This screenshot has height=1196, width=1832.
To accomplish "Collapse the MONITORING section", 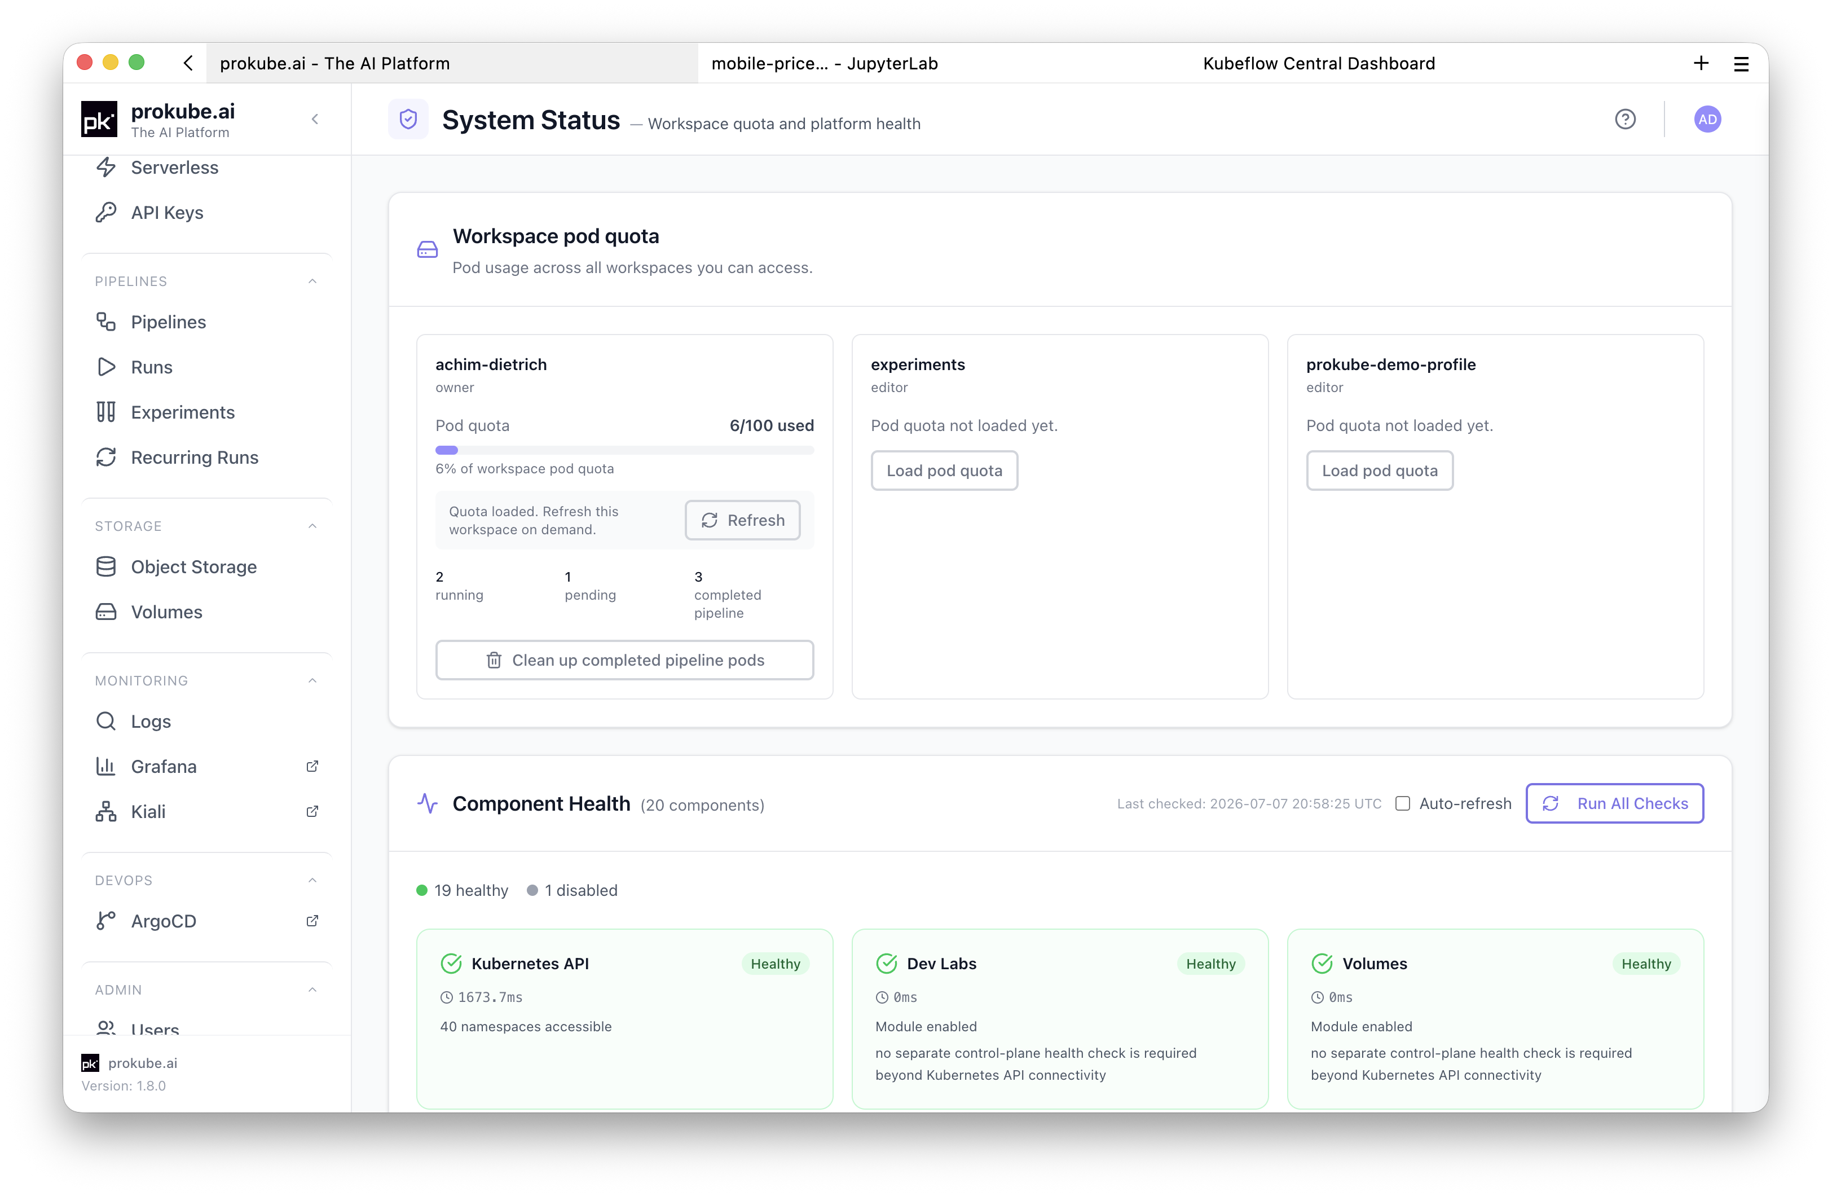I will click(312, 680).
